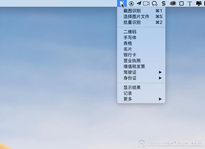Viewport: 205px width, 149px height.
Task: Select 显示结果 menu item
Action: 141,87
